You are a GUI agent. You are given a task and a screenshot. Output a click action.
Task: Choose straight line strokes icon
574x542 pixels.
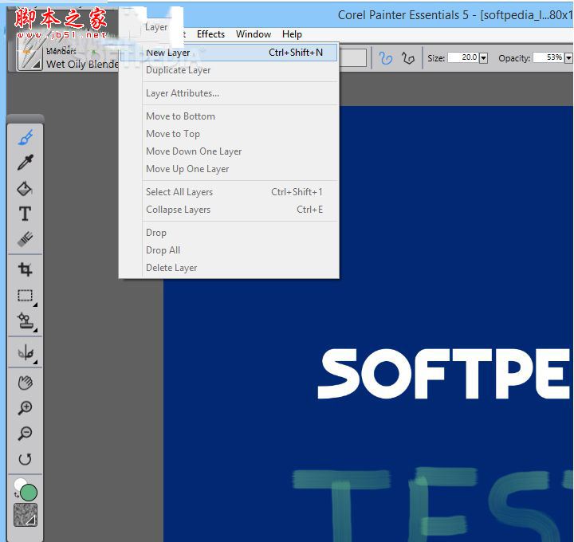tap(408, 58)
